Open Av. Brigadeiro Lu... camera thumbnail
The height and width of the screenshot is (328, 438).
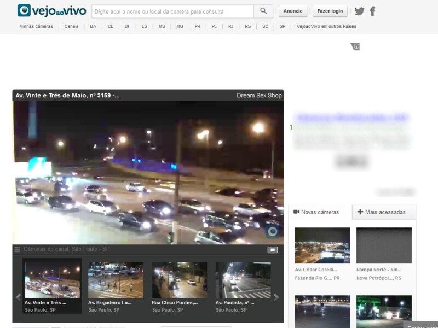point(116,280)
